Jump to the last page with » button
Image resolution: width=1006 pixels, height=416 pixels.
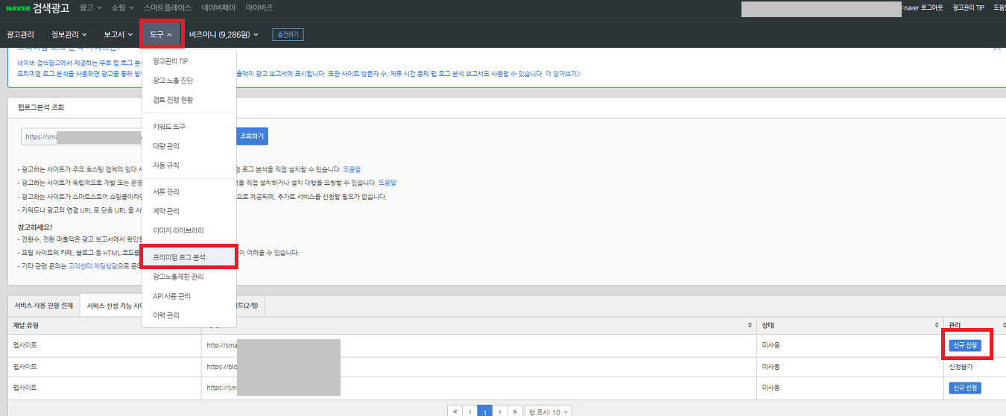(515, 412)
